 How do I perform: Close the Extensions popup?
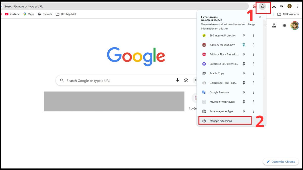click(x=260, y=17)
